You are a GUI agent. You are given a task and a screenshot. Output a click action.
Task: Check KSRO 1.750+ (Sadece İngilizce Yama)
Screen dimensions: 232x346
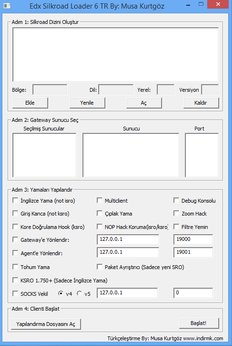click(15, 280)
